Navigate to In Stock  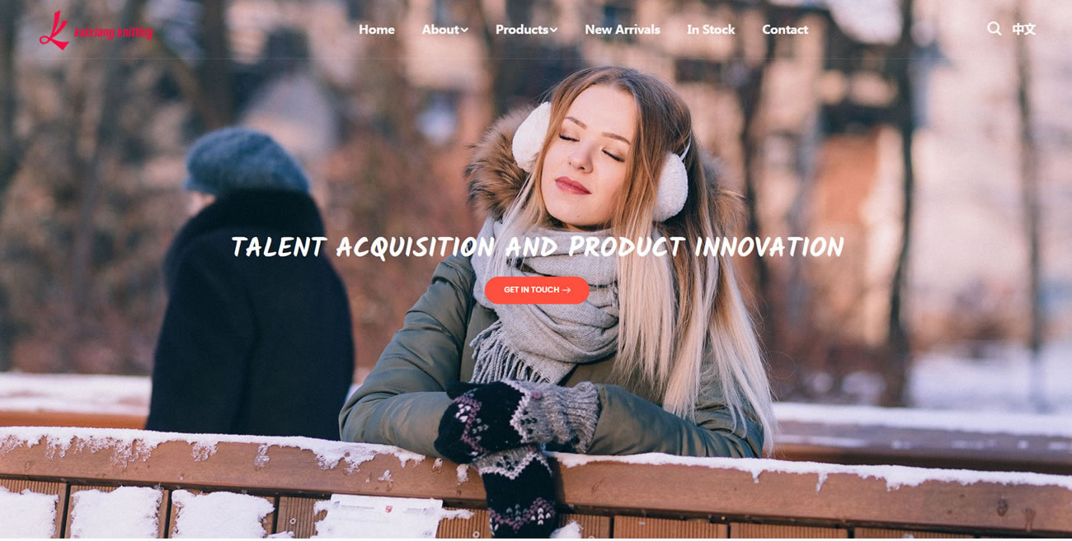[x=711, y=30]
